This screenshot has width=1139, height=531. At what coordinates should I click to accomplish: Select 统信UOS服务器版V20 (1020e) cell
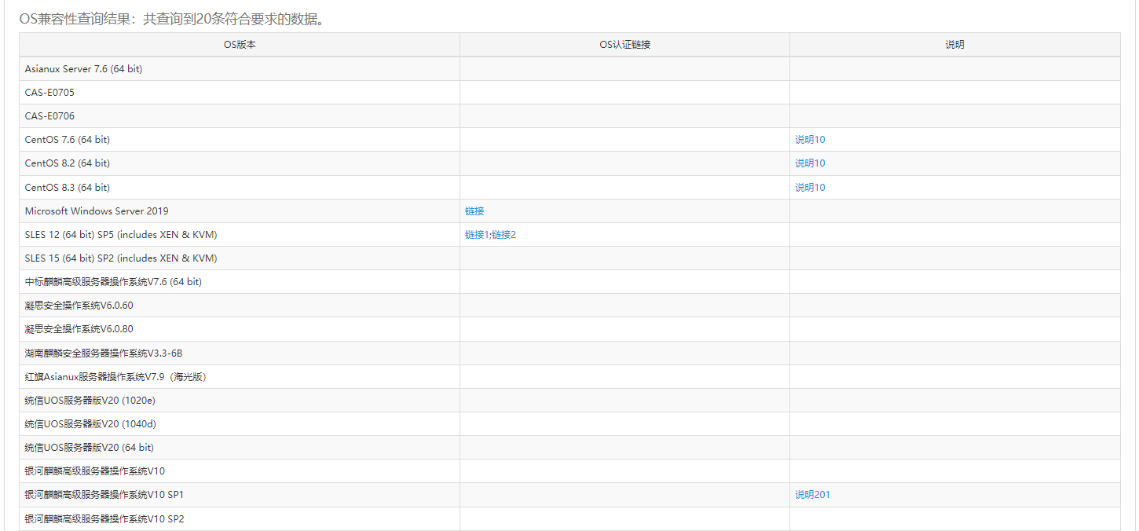point(240,401)
